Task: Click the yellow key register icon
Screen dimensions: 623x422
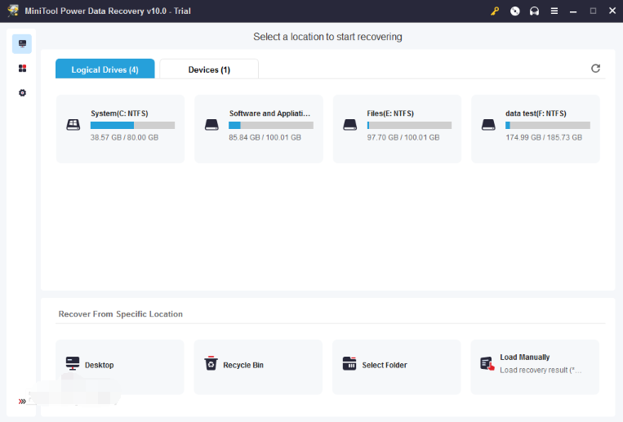Action: 494,11
